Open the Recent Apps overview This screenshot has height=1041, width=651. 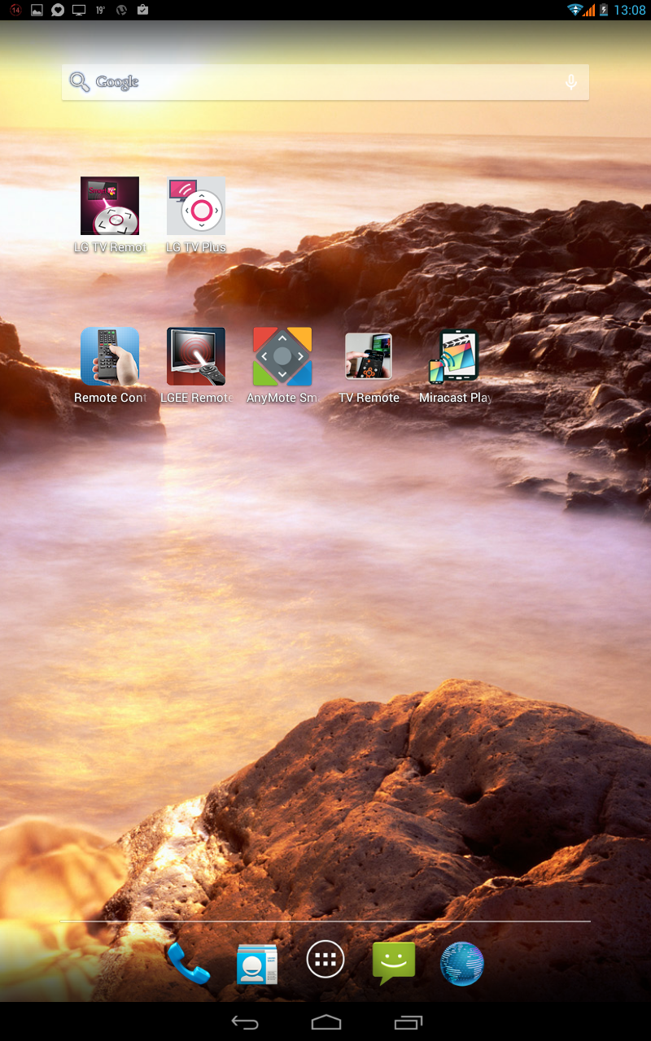pyautogui.click(x=409, y=1022)
